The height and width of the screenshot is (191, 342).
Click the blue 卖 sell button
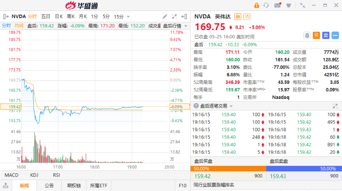[x=326, y=35]
